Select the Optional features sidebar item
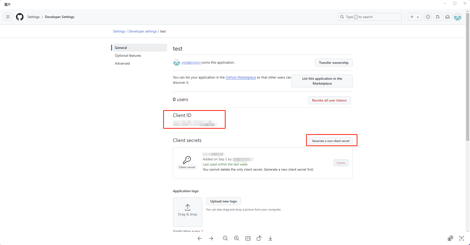Screen dimensions: 470x245 point(128,56)
